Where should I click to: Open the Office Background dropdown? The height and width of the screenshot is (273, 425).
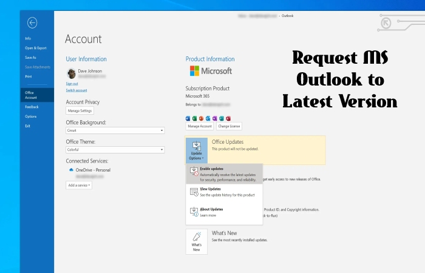click(115, 130)
